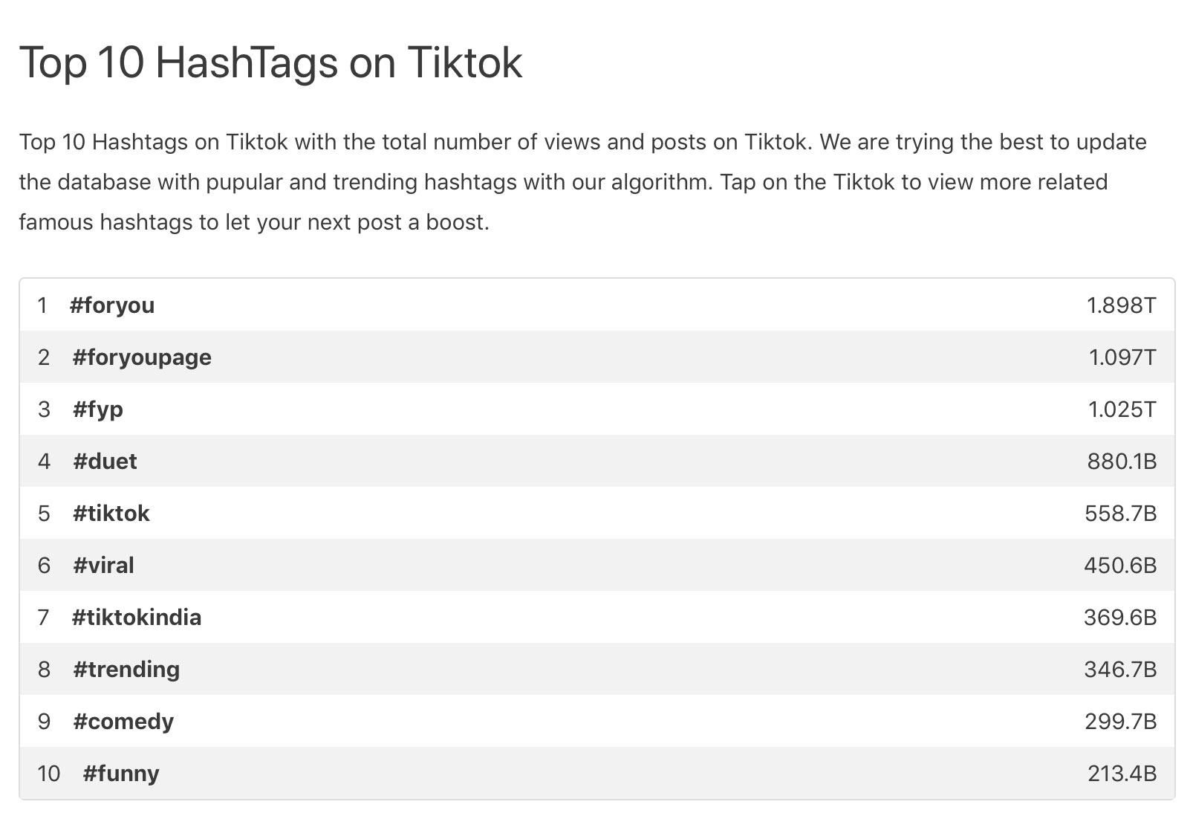Click the 213.4B views figure

coord(1122,774)
